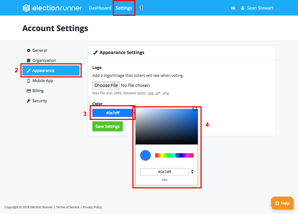The image size is (298, 214).
Task: Open the Privacy Policy link
Action: tap(92, 207)
